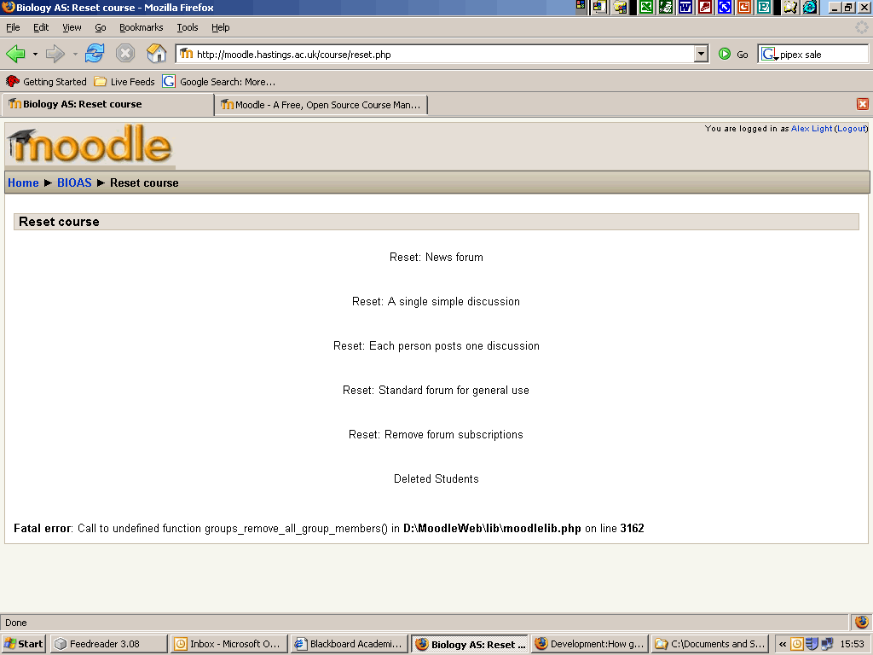This screenshot has height=655, width=873.
Task: Launch Access from the Office shortcut bar
Action: [x=705, y=7]
